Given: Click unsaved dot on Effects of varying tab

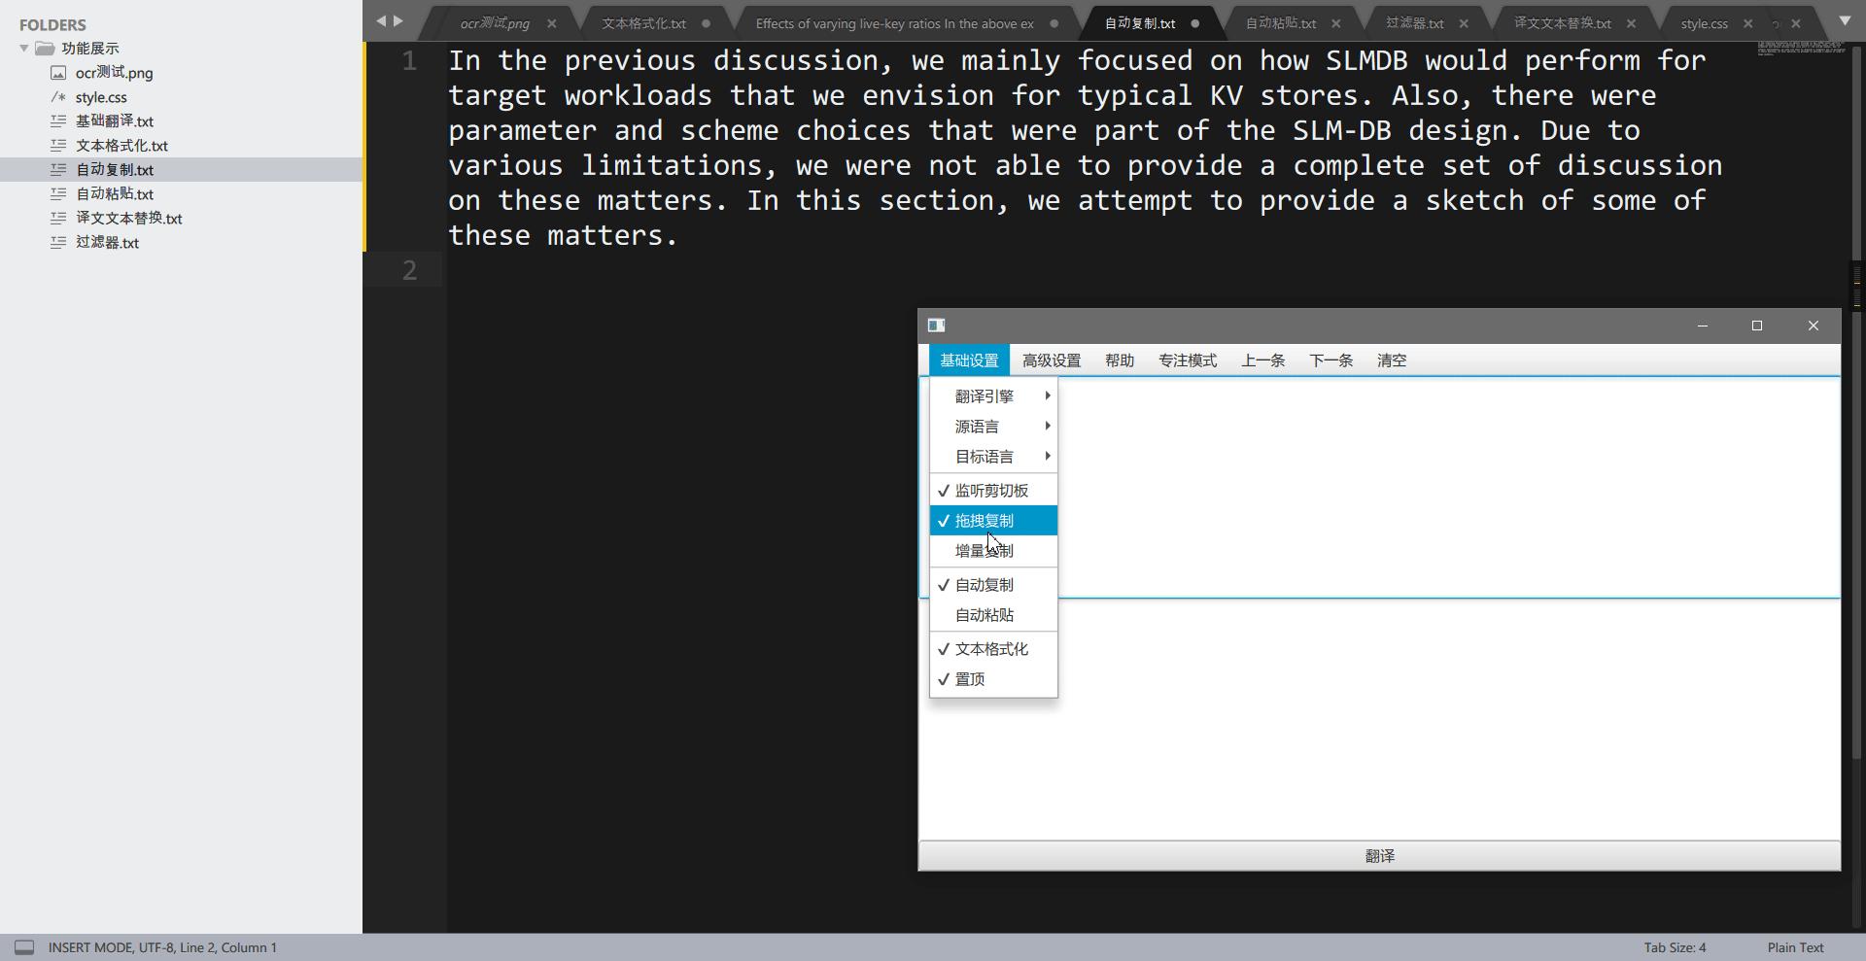Looking at the screenshot, I should 1054,23.
